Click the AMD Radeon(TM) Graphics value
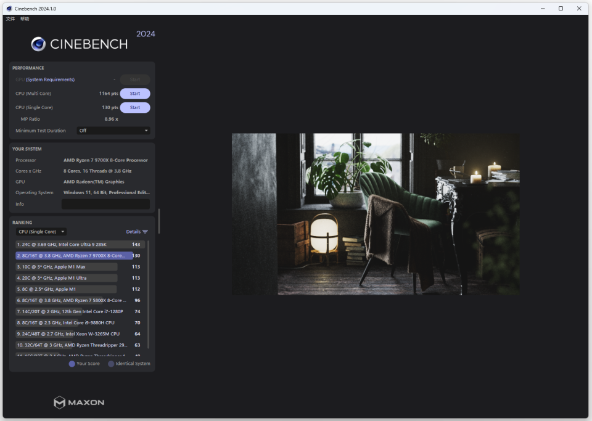Image resolution: width=592 pixels, height=421 pixels. (94, 182)
